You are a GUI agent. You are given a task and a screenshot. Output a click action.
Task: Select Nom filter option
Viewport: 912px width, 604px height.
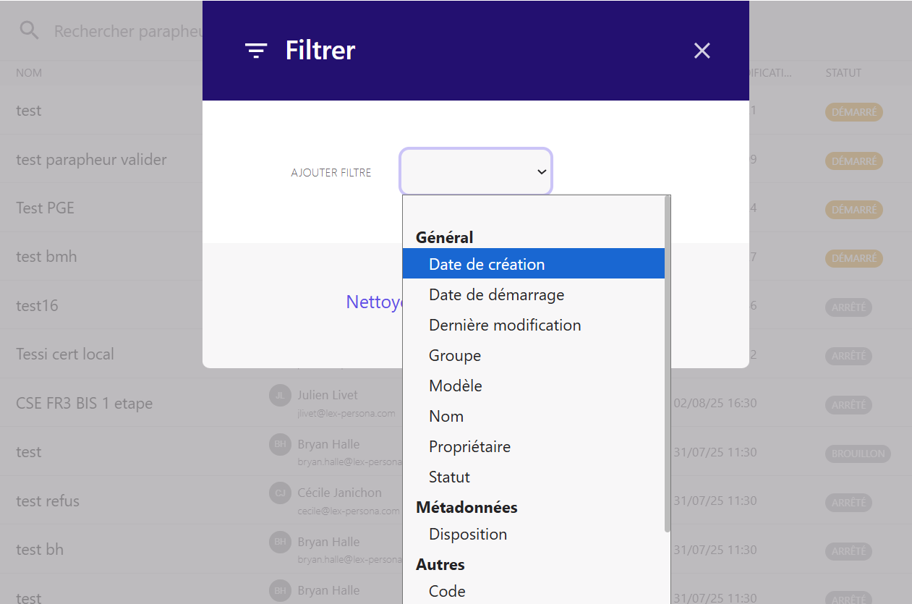pos(446,416)
